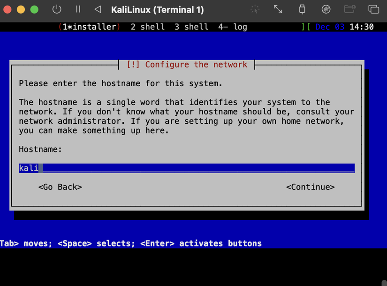
Task: Toggle capture mouse cursor icon
Action: pyautogui.click(x=255, y=10)
